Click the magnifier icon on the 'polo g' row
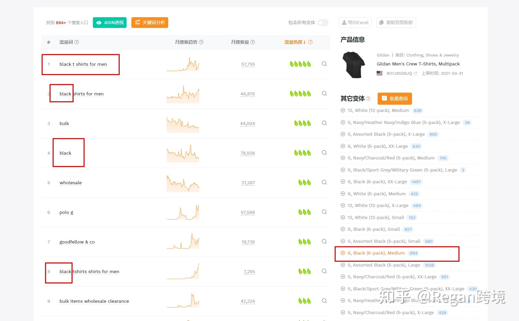This screenshot has height=321, width=519. pyautogui.click(x=324, y=212)
